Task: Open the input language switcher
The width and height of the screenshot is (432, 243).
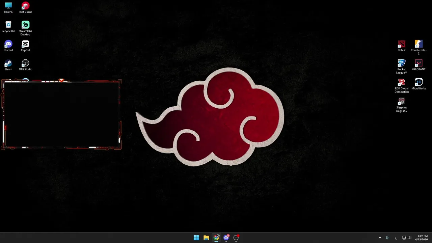Action: 396,238
